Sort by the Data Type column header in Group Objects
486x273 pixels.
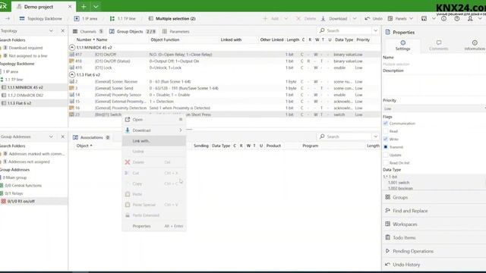(x=344, y=39)
